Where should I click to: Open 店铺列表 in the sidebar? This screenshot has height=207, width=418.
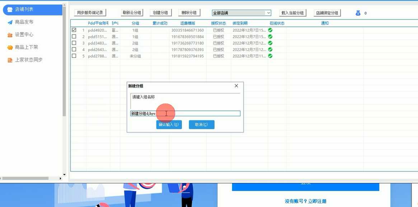click(32, 10)
